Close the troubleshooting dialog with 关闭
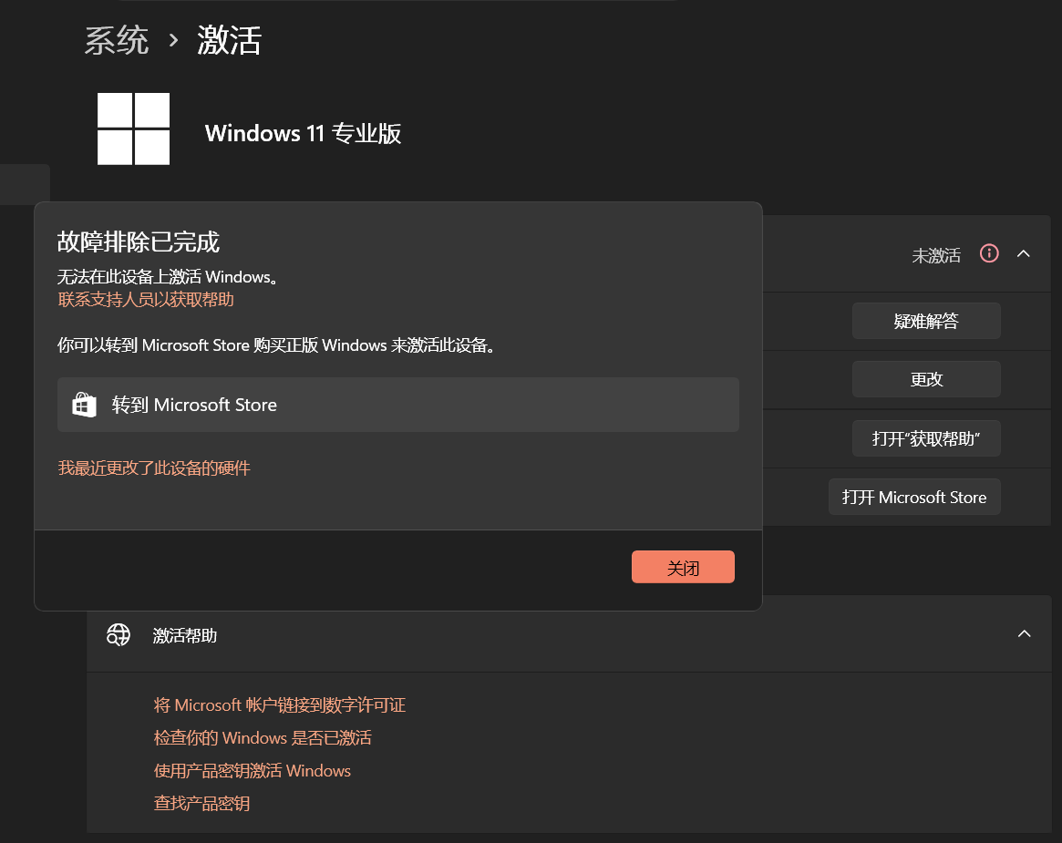Image resolution: width=1062 pixels, height=843 pixels. point(683,567)
